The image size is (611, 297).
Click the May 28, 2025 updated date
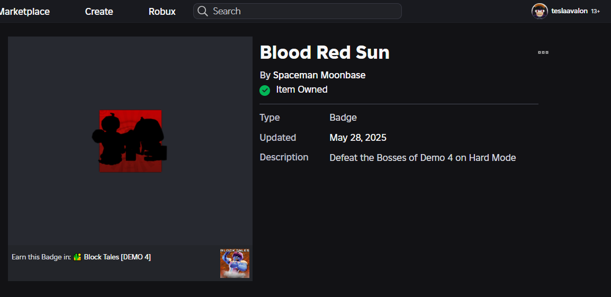click(x=358, y=138)
